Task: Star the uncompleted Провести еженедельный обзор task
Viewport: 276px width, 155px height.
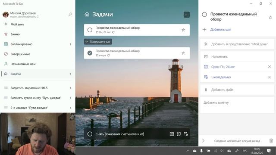Action: [183, 30]
